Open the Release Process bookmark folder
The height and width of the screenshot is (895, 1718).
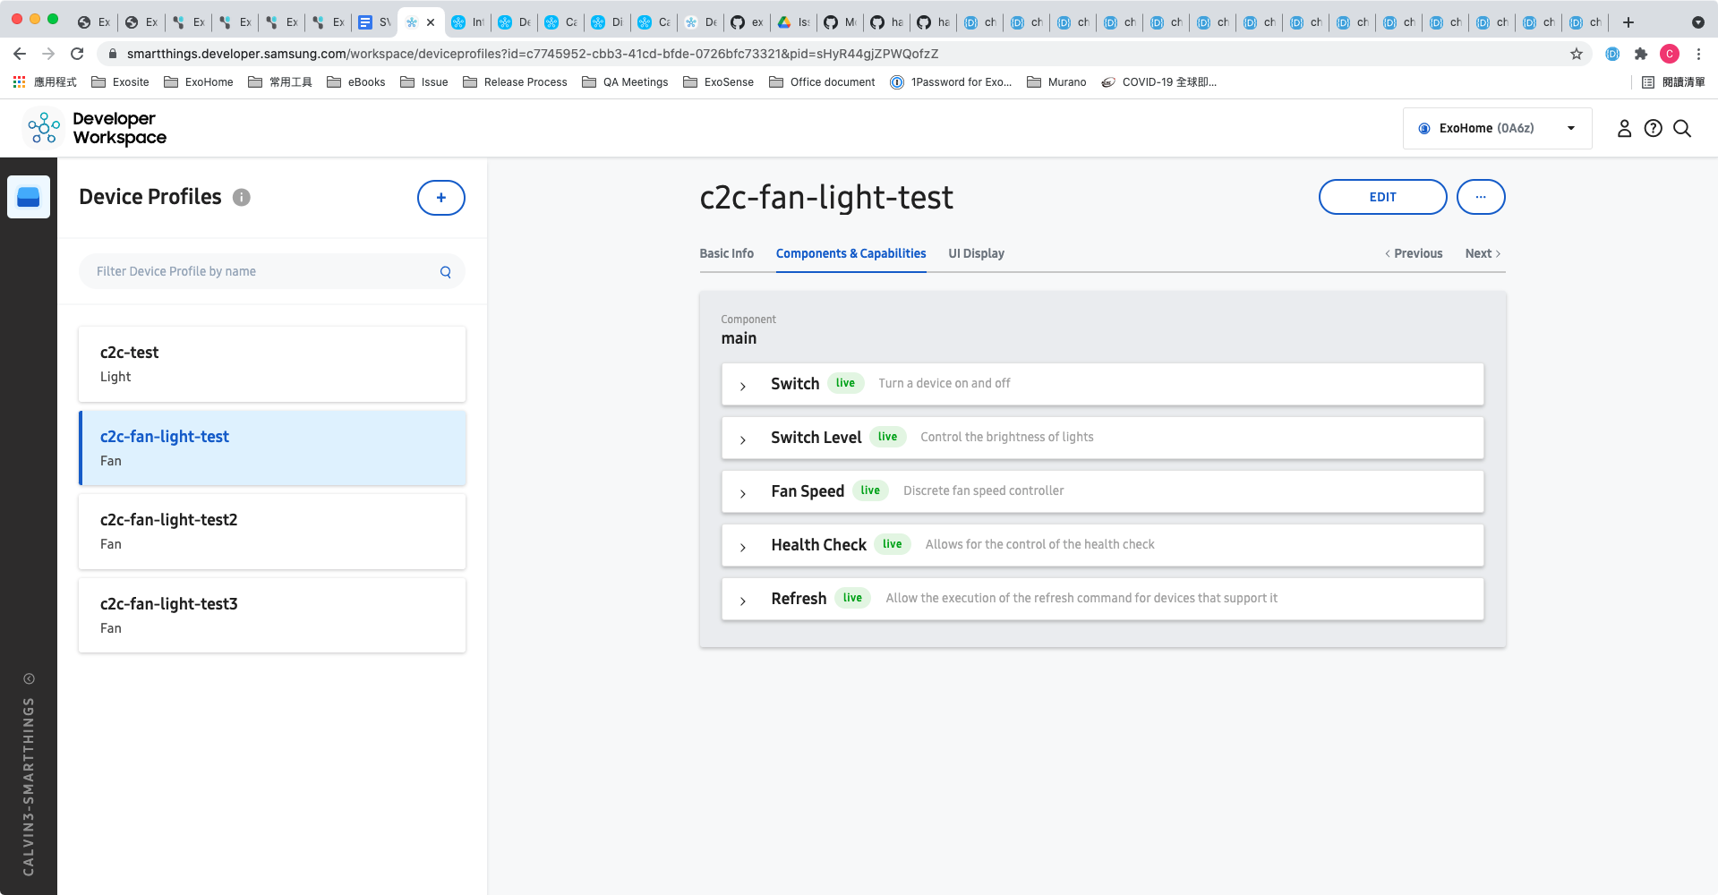516,82
